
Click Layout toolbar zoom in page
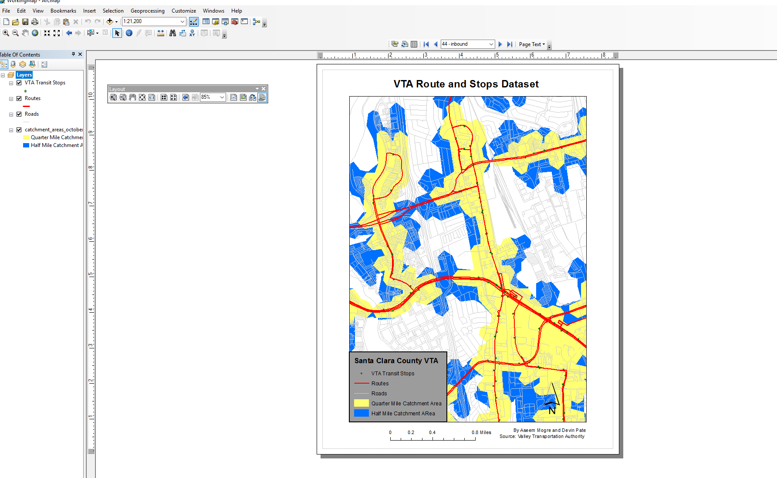click(x=113, y=97)
